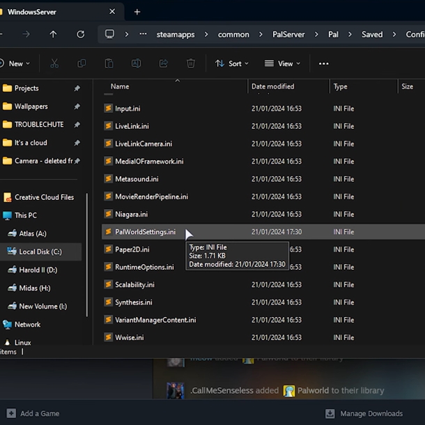425x425 pixels.
Task: Click the PC monitor icon in address bar
Action: click(x=109, y=34)
